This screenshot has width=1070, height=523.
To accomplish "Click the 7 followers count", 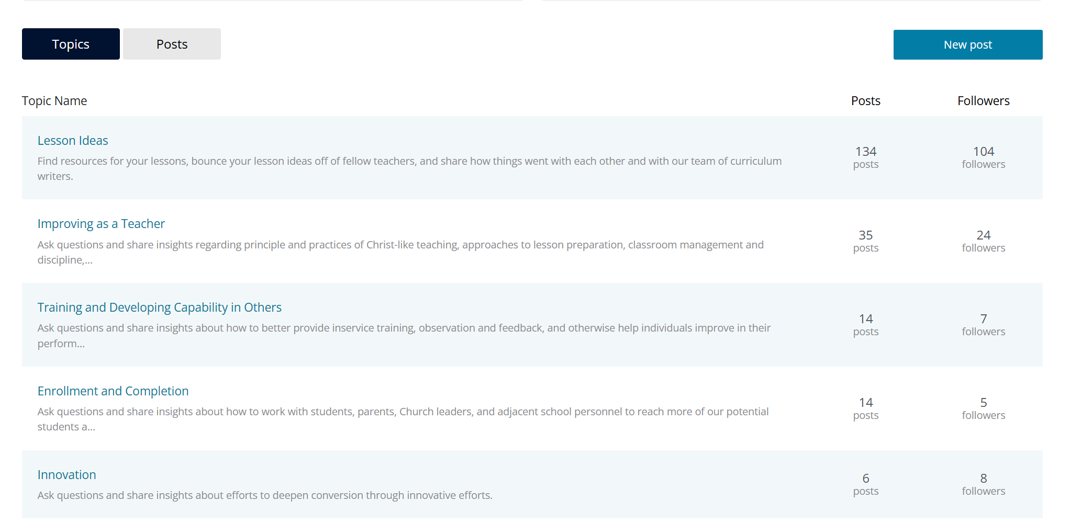I will click(983, 324).
